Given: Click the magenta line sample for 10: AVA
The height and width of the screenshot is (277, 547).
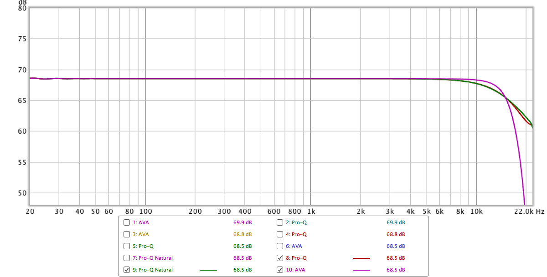Looking at the screenshot, I should (361, 270).
